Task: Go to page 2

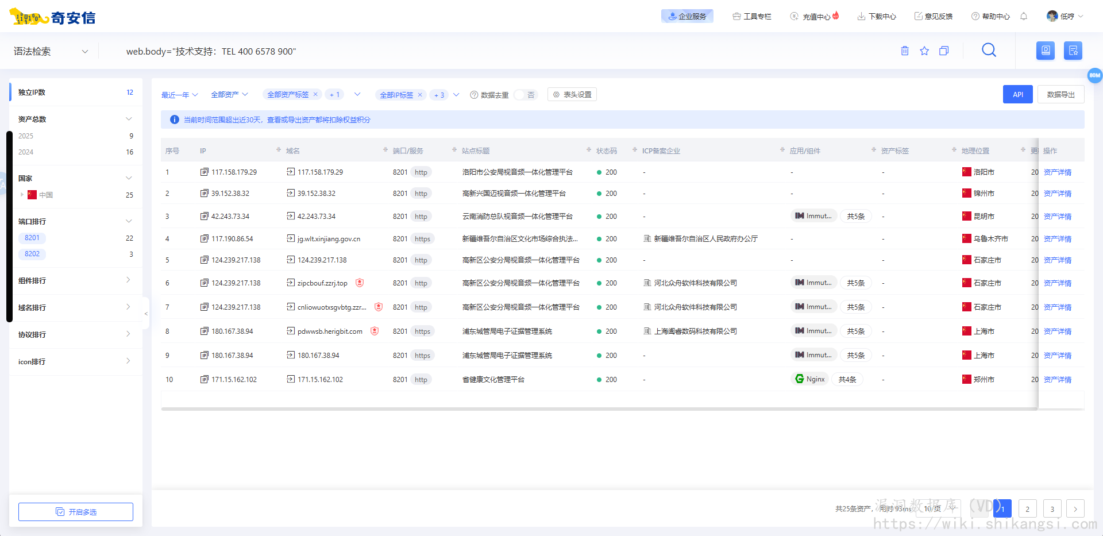Action: tap(1028, 508)
